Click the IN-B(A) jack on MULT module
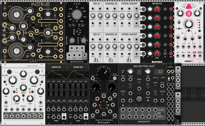 click(x=178, y=95)
